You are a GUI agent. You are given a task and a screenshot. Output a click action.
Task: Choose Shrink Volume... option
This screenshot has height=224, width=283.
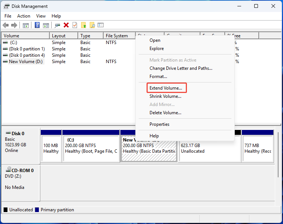185,96
